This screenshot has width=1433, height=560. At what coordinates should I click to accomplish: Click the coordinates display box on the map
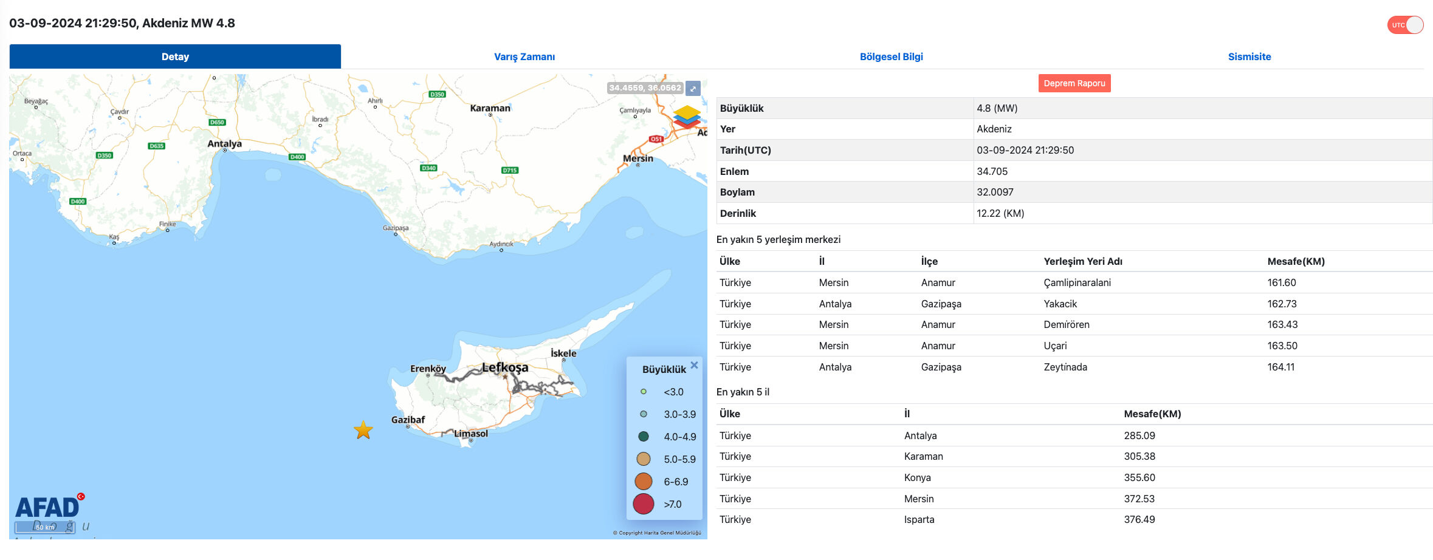(645, 89)
